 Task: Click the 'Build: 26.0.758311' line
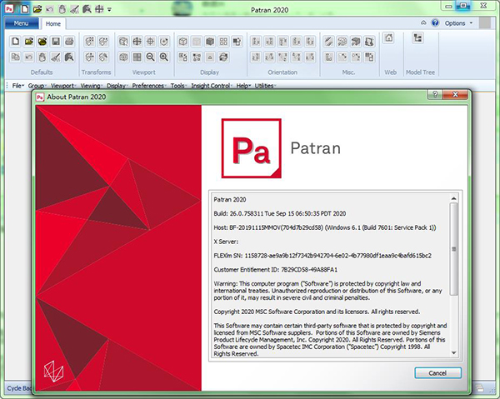tap(280, 213)
